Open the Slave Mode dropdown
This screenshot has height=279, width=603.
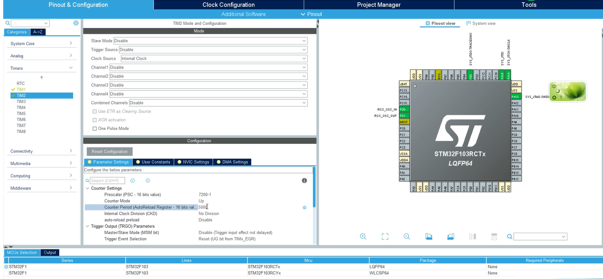[210, 41]
